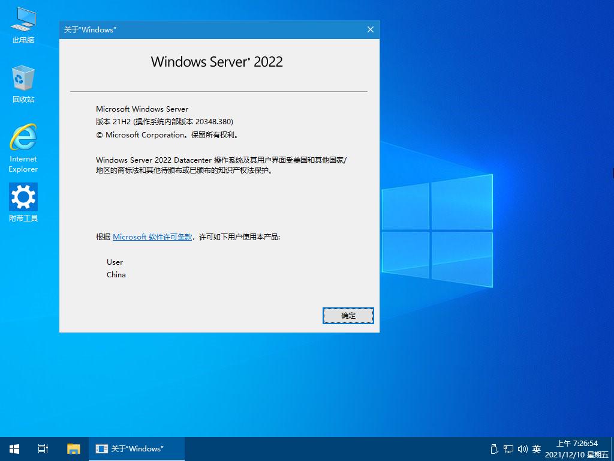Open the Microsoft 软件许可条款 link
614x461 pixels.
(152, 237)
